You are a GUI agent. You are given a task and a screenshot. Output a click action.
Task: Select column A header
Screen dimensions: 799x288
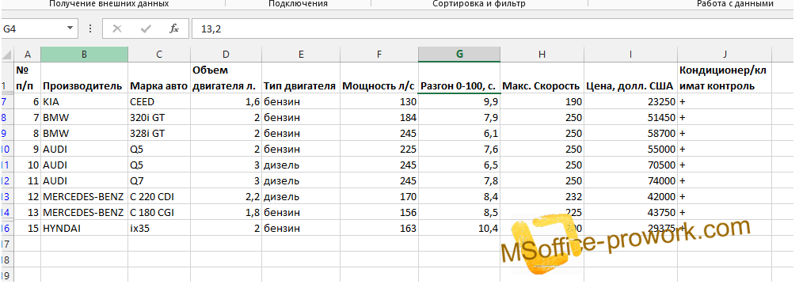(x=28, y=55)
